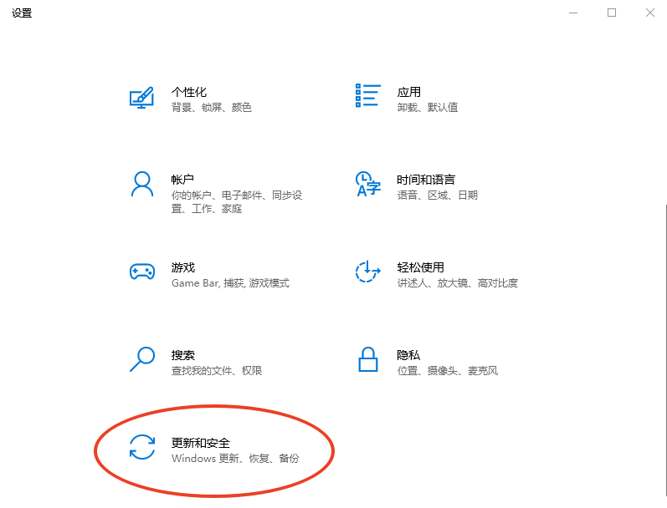Click the 应用 apps list icon
This screenshot has width=667, height=508.
pos(368,95)
